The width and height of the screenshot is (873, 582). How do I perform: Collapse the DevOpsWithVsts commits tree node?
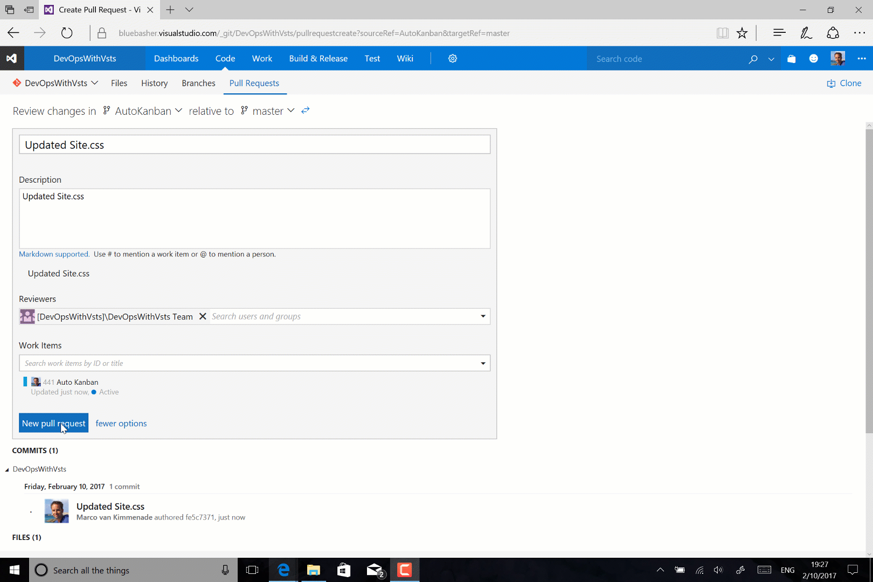pyautogui.click(x=7, y=470)
